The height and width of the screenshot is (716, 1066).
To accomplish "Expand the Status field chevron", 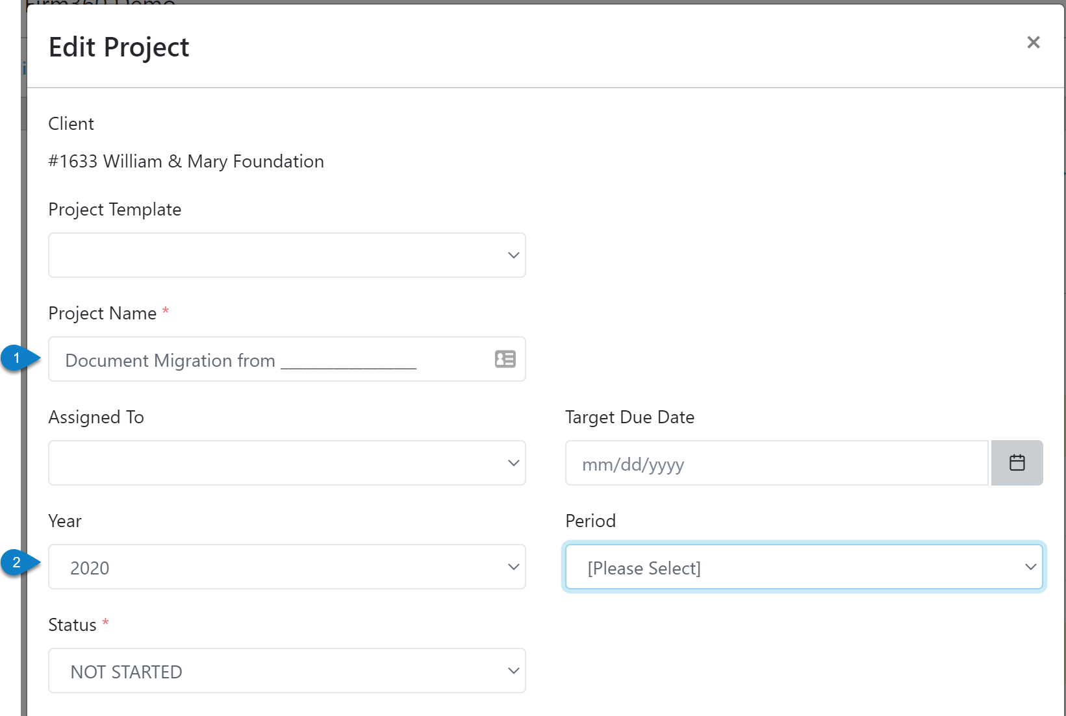I will point(513,671).
